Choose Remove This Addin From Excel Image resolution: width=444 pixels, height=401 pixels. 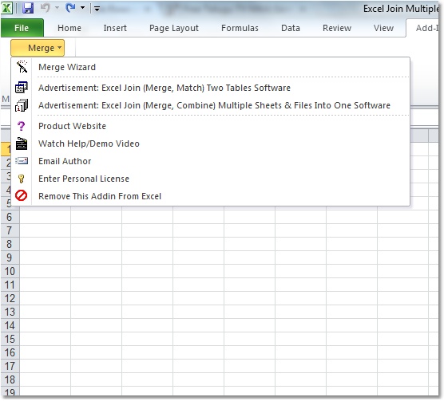[x=210, y=196]
